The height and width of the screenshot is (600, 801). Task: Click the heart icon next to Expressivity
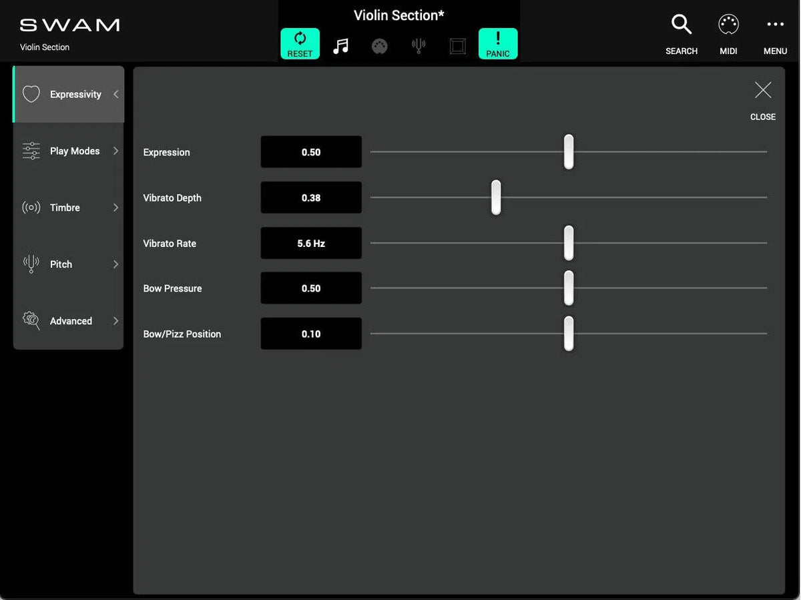[x=31, y=93]
